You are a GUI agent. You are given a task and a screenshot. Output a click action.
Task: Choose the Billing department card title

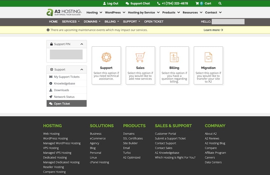click(x=174, y=68)
